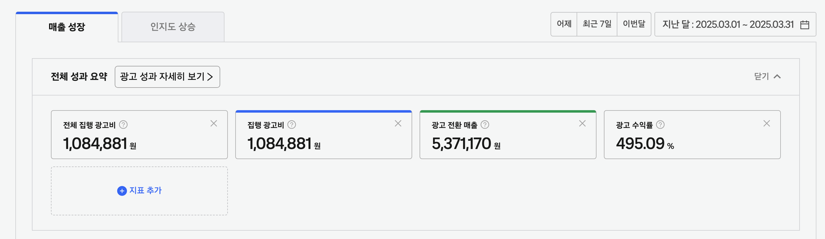Open the 지난 달 date range picker
The width and height of the screenshot is (825, 239).
point(728,25)
